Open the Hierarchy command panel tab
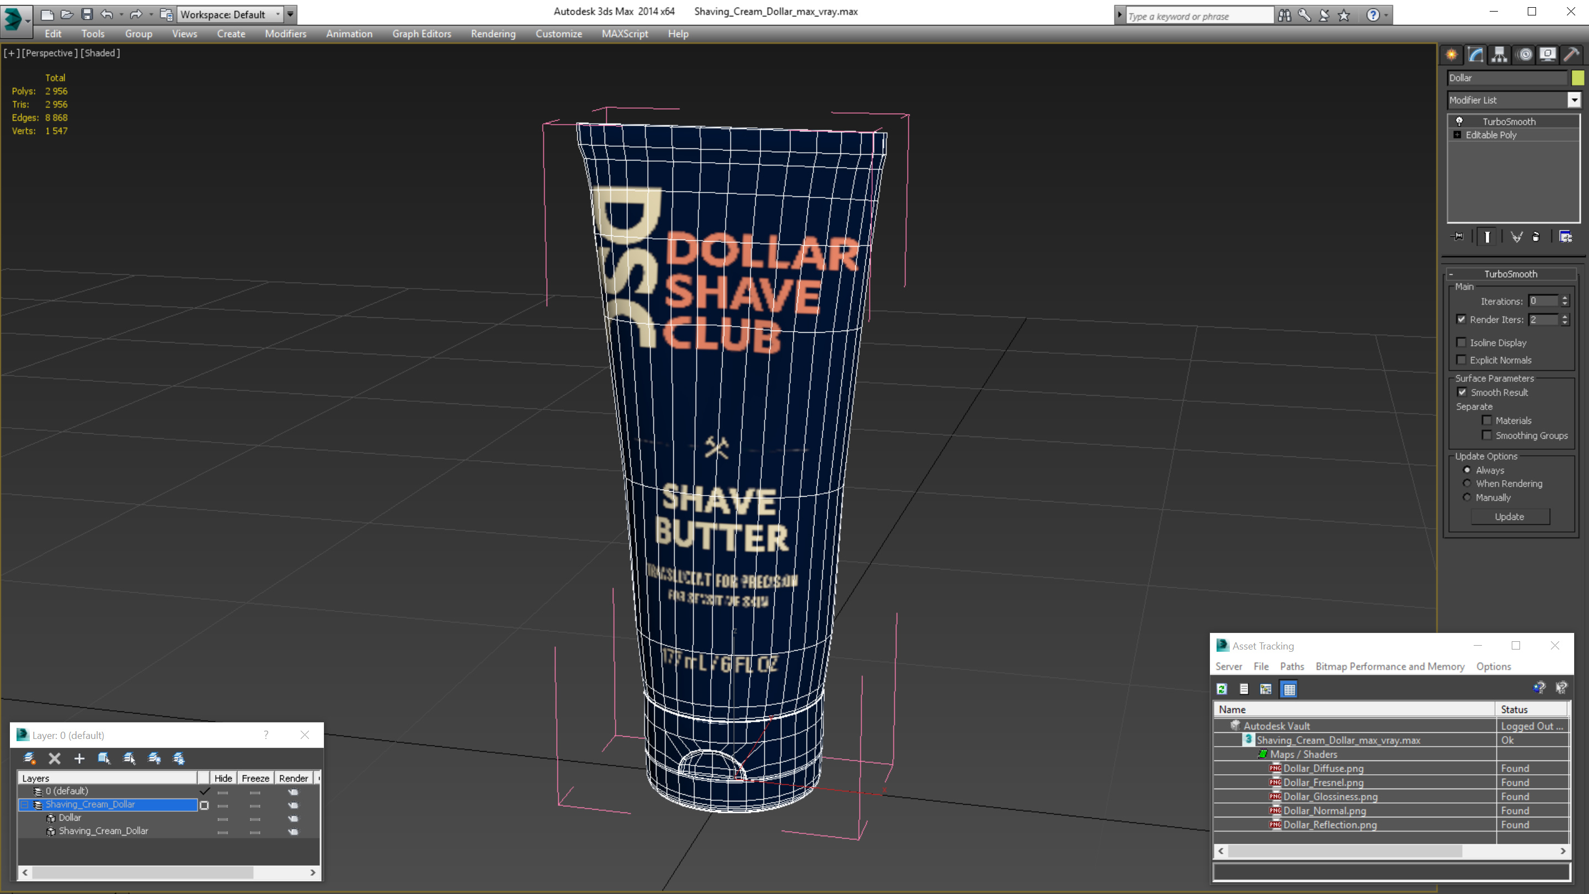Viewport: 1589px width, 894px height. point(1500,55)
